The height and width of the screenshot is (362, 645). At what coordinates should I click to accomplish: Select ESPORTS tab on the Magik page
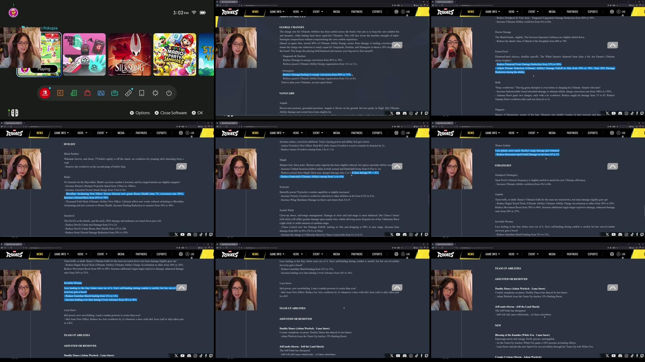[x=377, y=133]
